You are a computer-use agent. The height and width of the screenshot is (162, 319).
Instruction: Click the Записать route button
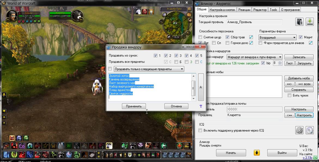299,57
